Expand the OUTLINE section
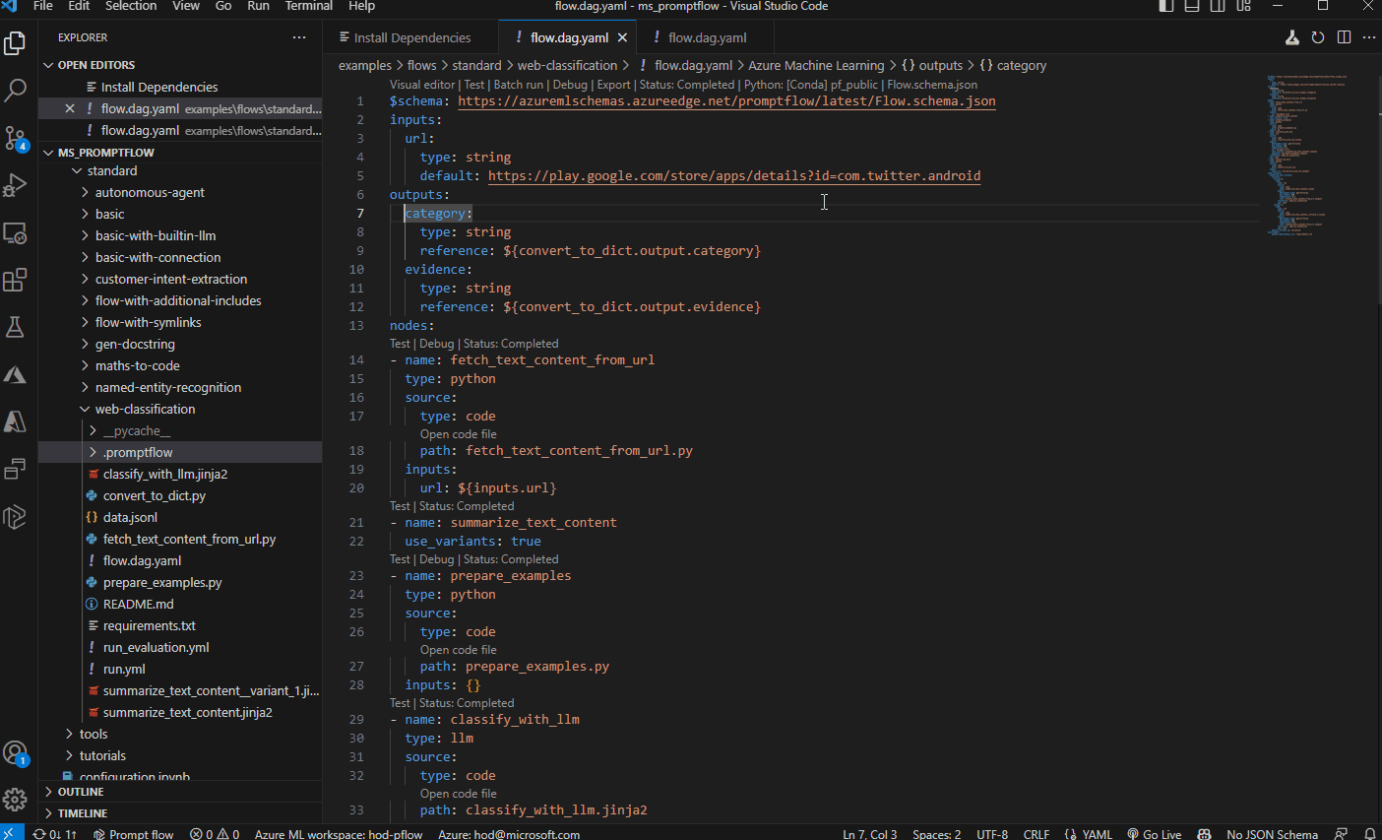This screenshot has height=840, width=1382. (81, 792)
